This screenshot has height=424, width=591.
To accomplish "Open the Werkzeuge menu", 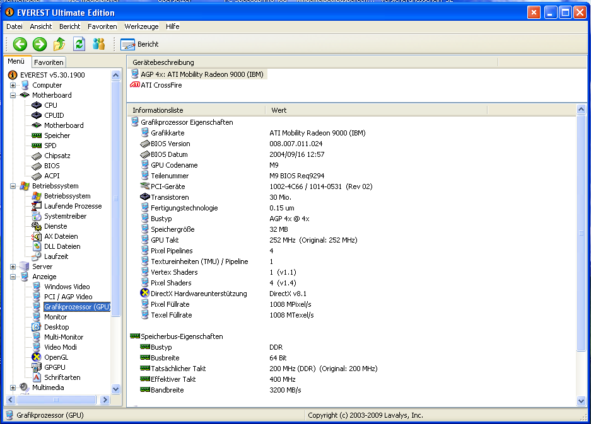I will click(x=141, y=26).
